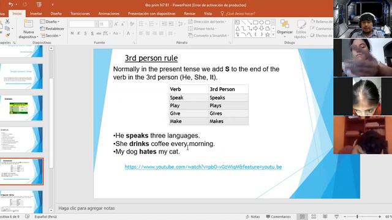The width and height of the screenshot is (392, 220).
Task: Open the Sección dropdown
Action: coord(51,35)
